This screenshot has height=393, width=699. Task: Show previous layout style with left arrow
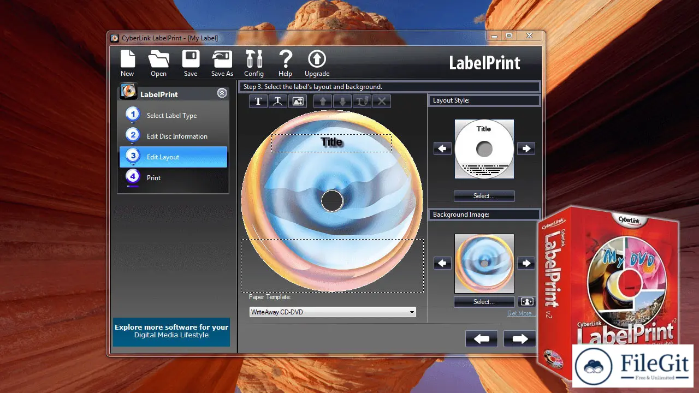[x=443, y=148]
